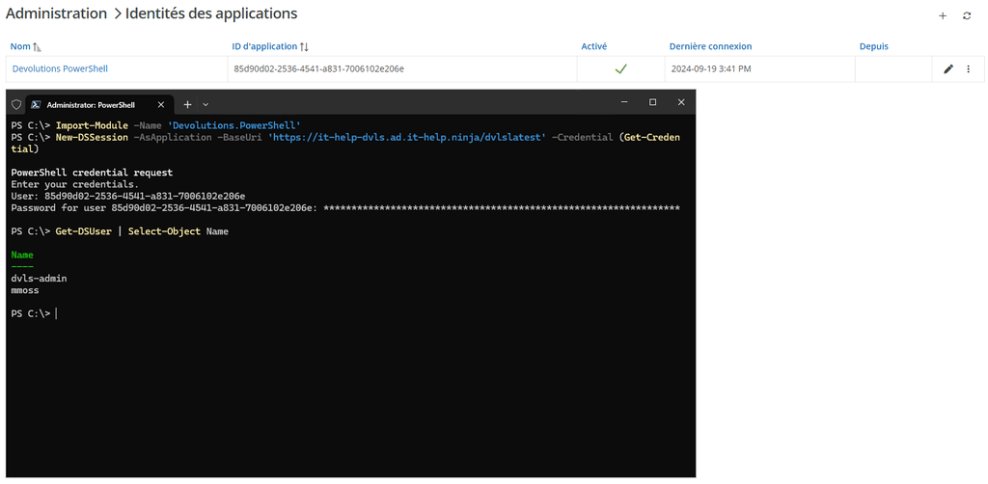
Task: Click the masked password asterisks in terminal
Action: [x=502, y=208]
